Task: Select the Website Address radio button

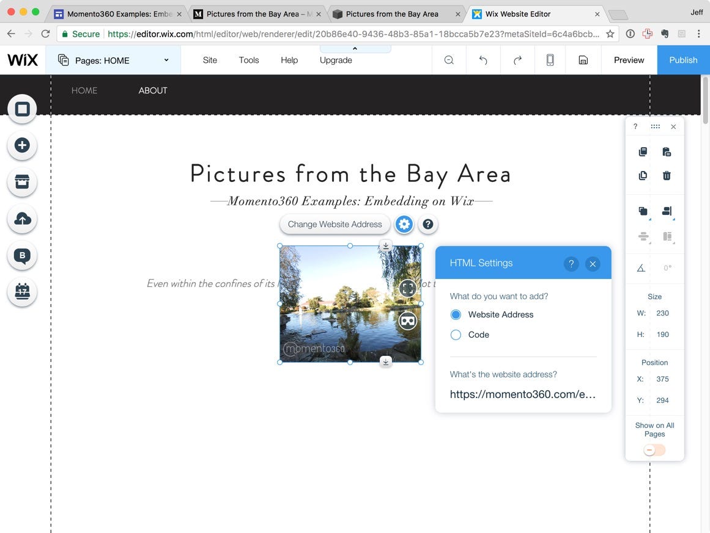Action: click(x=456, y=314)
